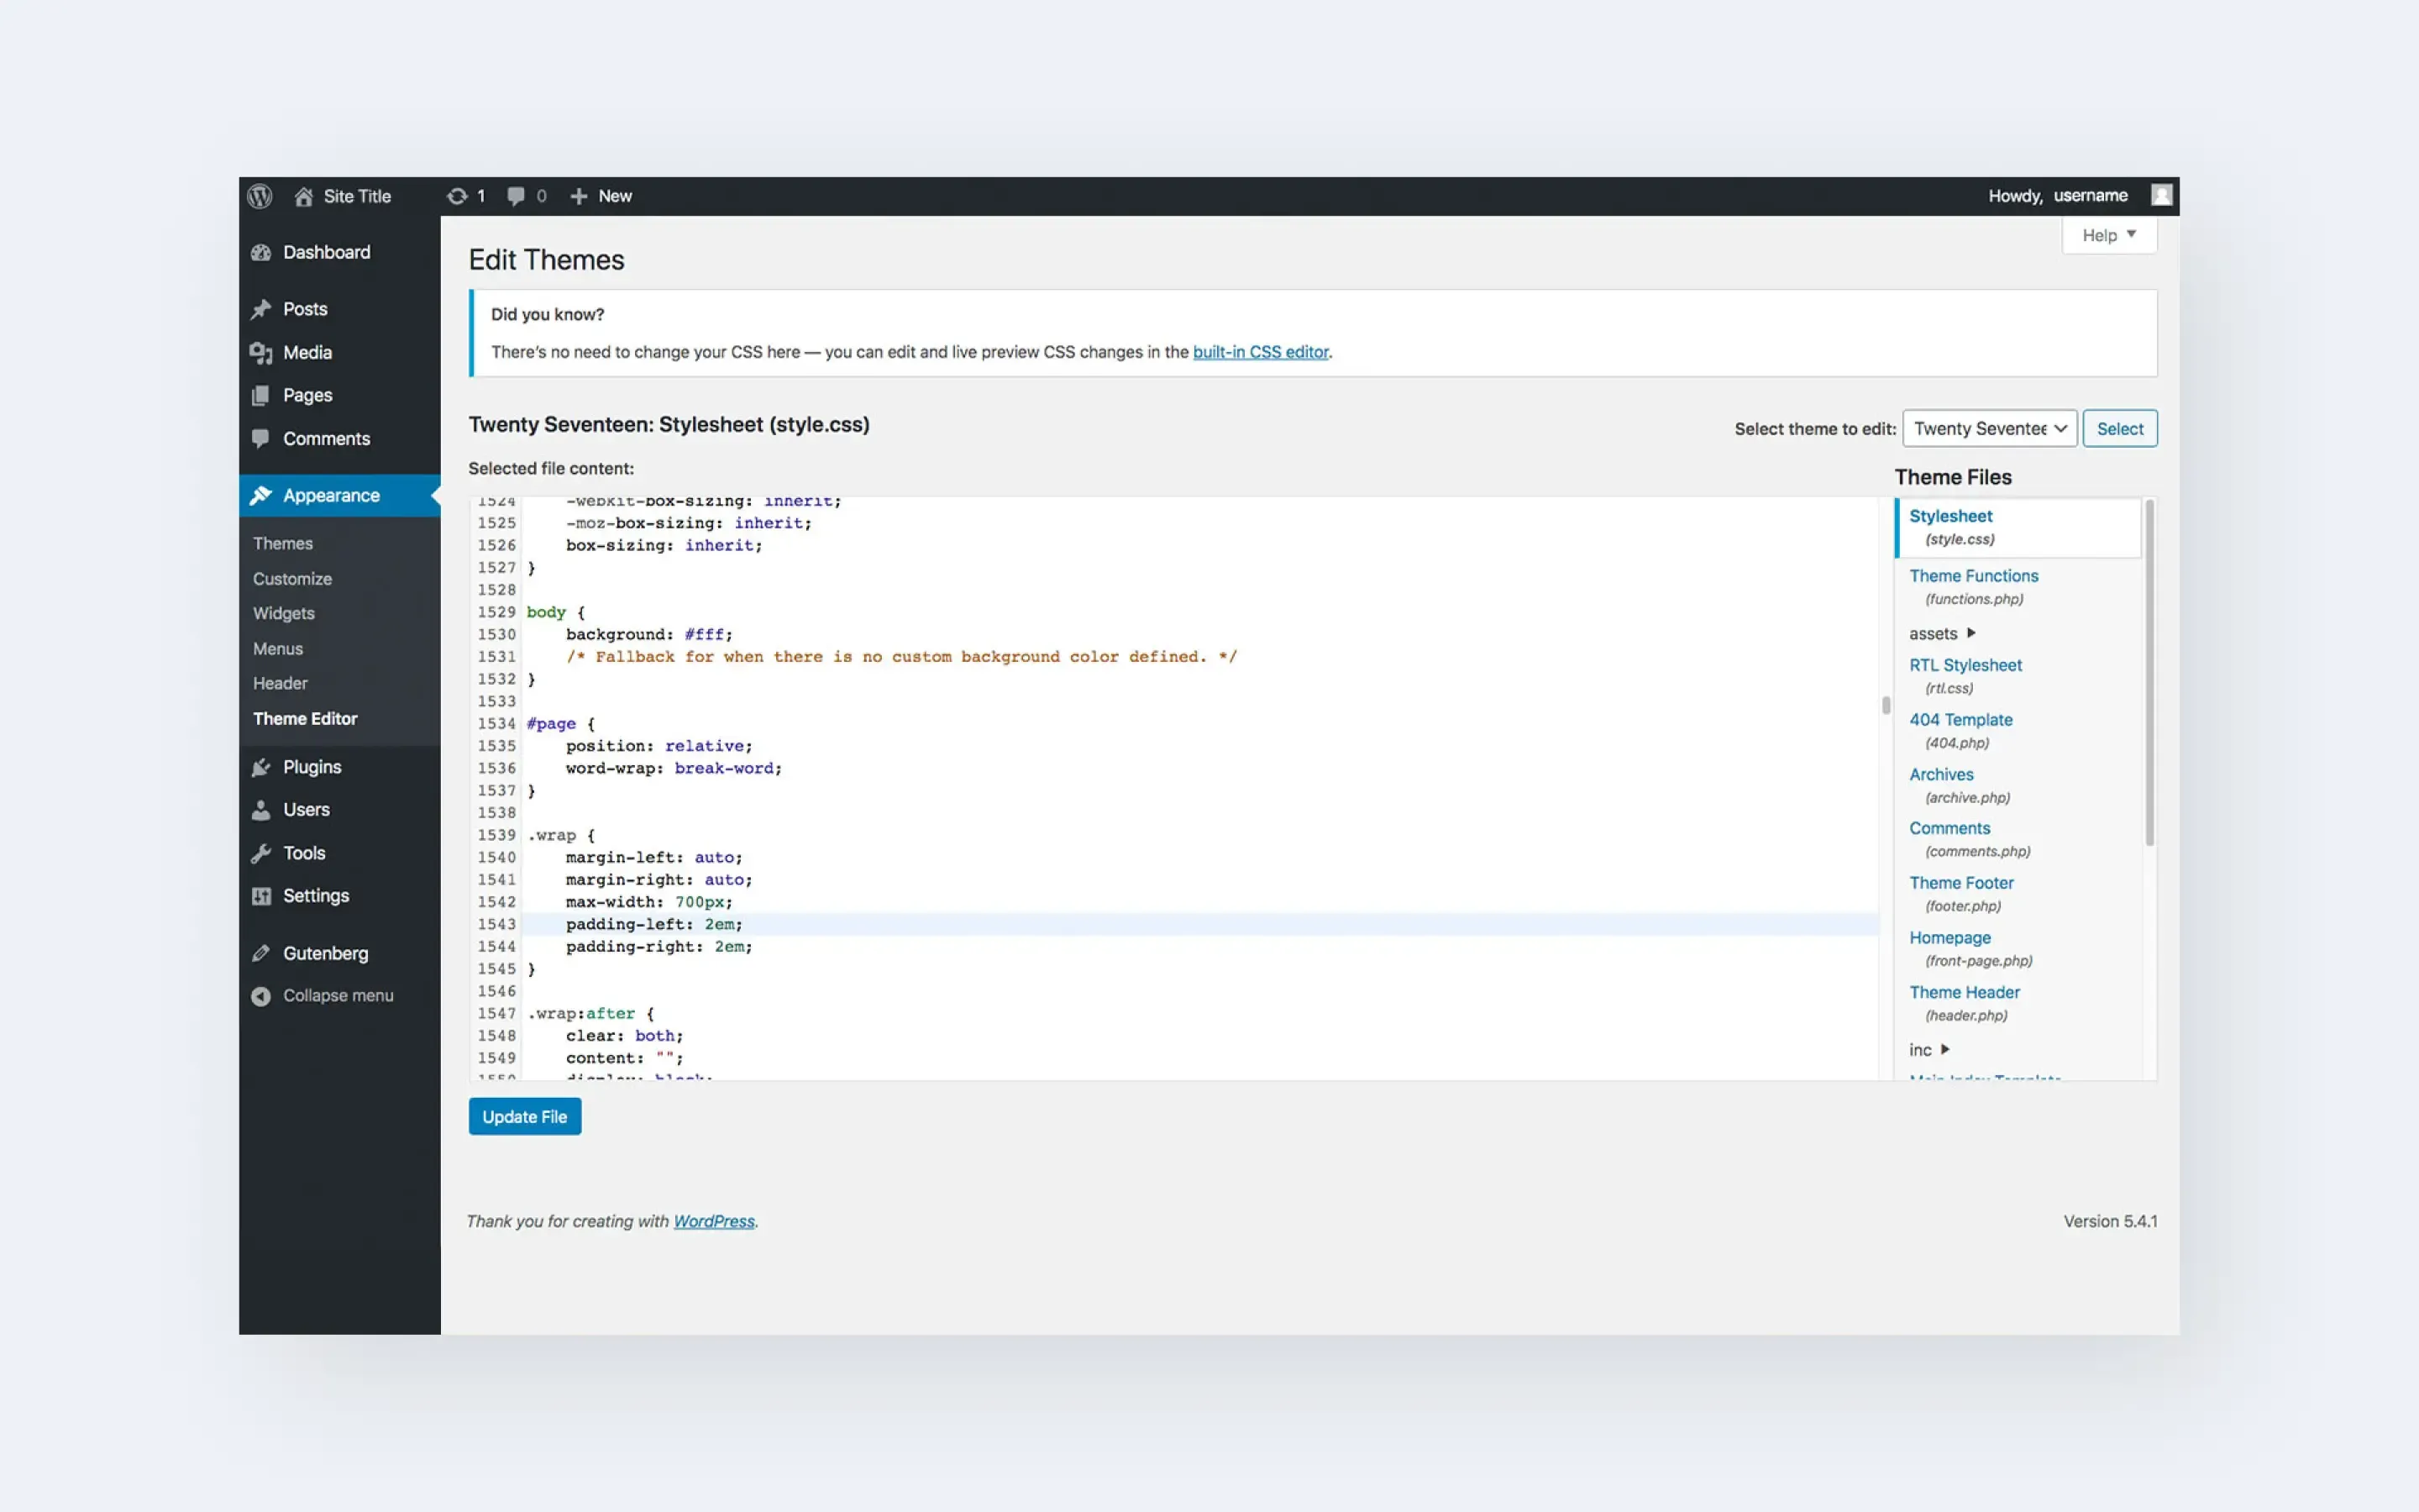Viewport: 2419px width, 1512px height.
Task: Click the Theme Files list scrollbar
Action: click(2149, 674)
